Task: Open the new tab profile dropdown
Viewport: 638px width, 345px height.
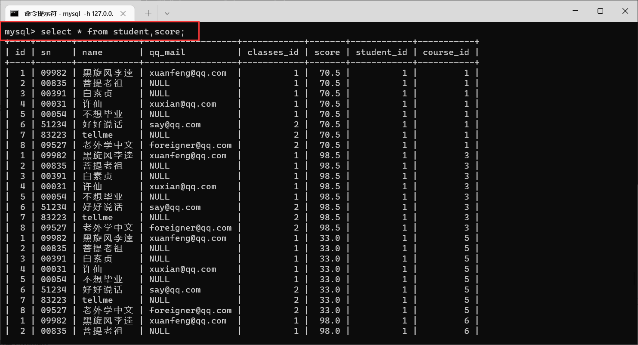Action: point(167,13)
